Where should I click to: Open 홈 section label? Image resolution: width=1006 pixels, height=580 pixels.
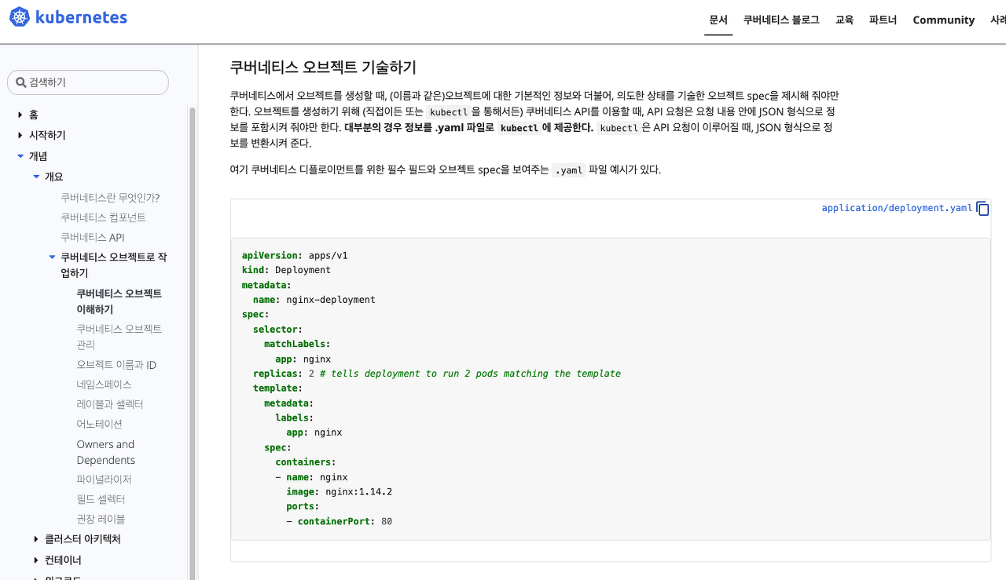34,115
